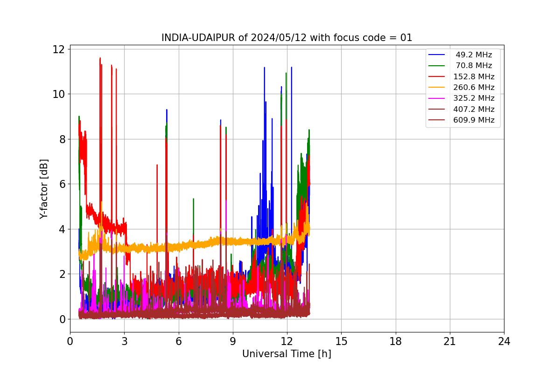Click the Y-factor [dB] axis label
560x373 pixels.
click(44, 189)
